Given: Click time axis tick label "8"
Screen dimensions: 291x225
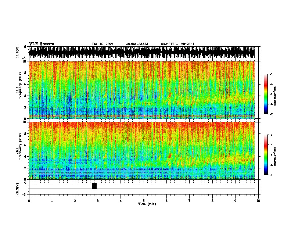Looking at the screenshot, I should pos(212,201).
